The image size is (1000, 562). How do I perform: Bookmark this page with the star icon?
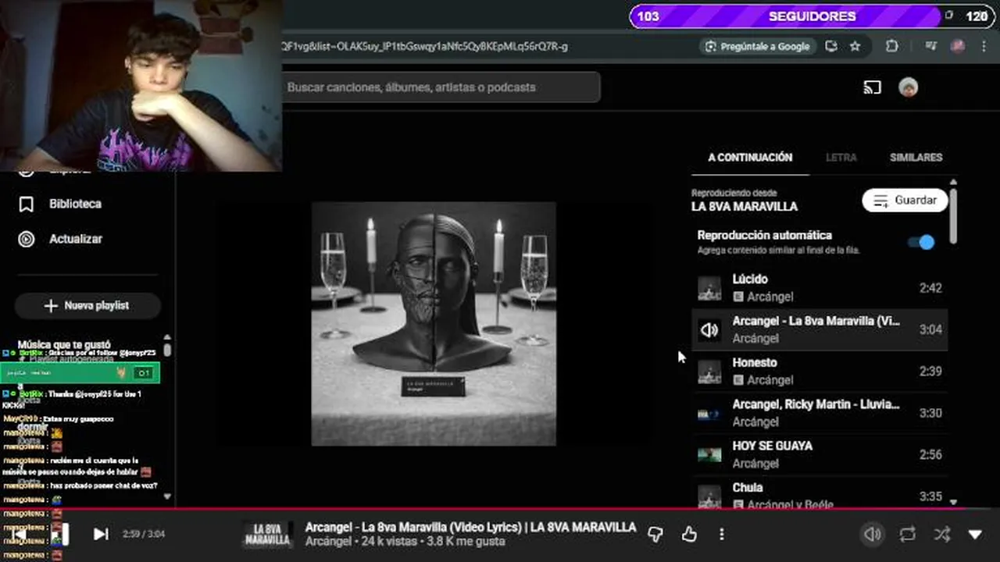coord(855,46)
